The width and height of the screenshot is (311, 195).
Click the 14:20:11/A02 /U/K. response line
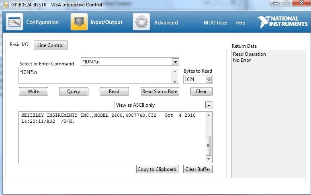[x=48, y=121]
